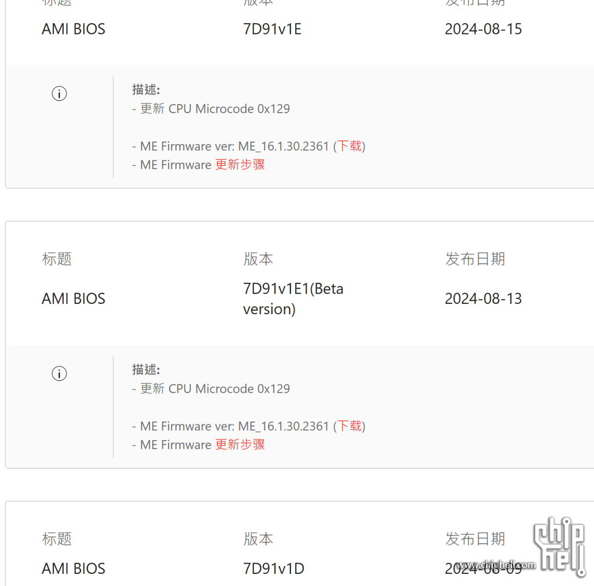Screen dimensions: 594x586
Task: Click the 2024-08-13 release date
Action: coord(483,299)
